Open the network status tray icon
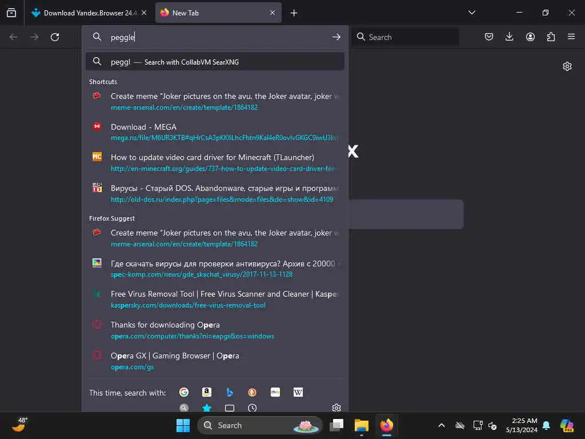585x439 pixels. pyautogui.click(x=477, y=425)
